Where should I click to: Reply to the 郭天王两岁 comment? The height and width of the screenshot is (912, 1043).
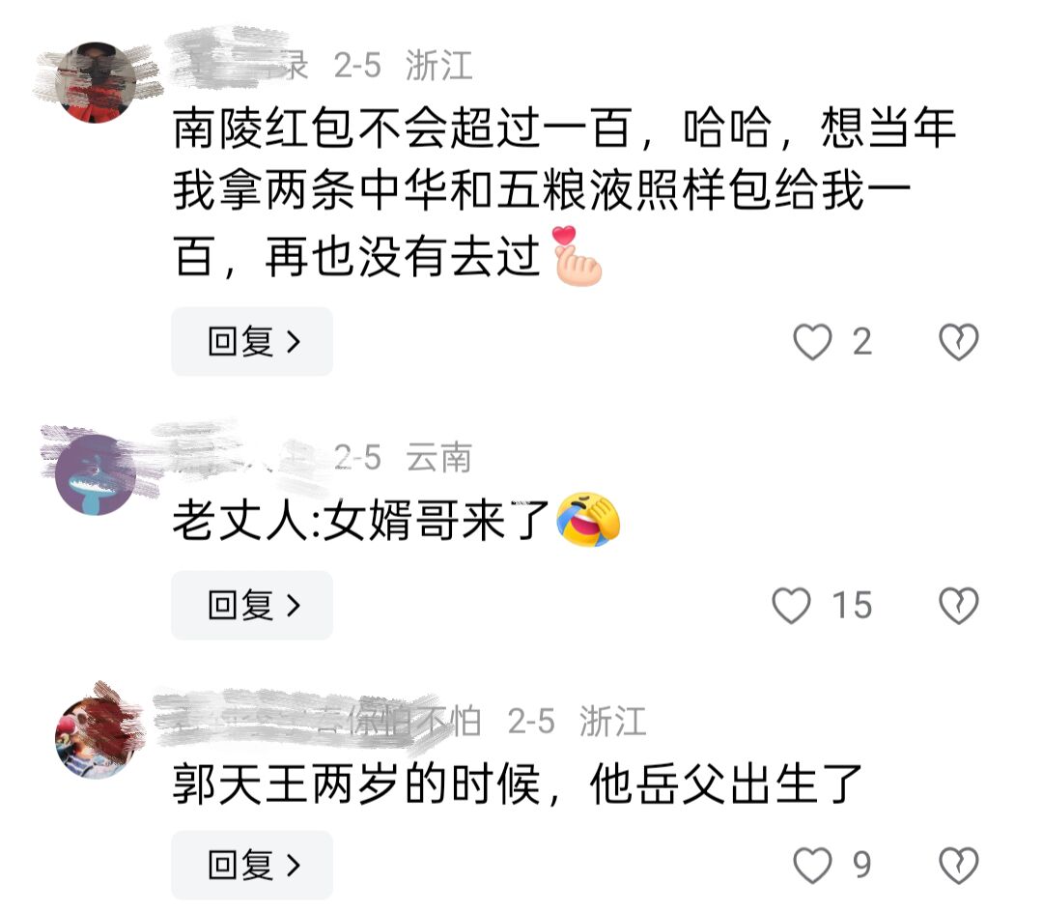[252, 866]
